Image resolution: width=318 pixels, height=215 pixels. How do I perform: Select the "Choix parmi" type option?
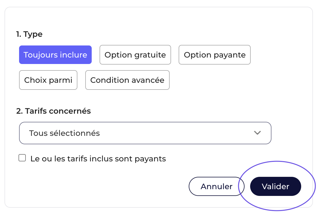tap(48, 80)
